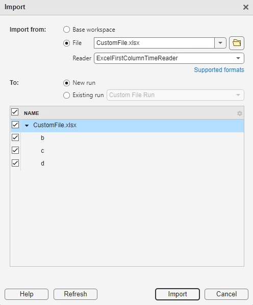
Task: Select the File radio button
Action: tap(66, 43)
